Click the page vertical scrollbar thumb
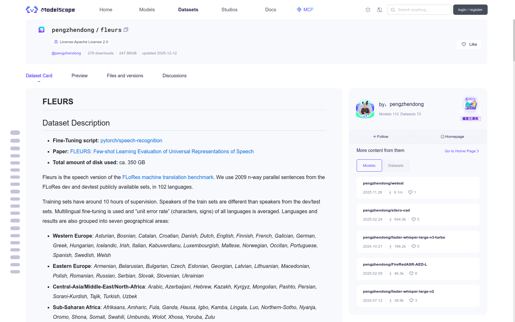 pyautogui.click(x=514, y=40)
